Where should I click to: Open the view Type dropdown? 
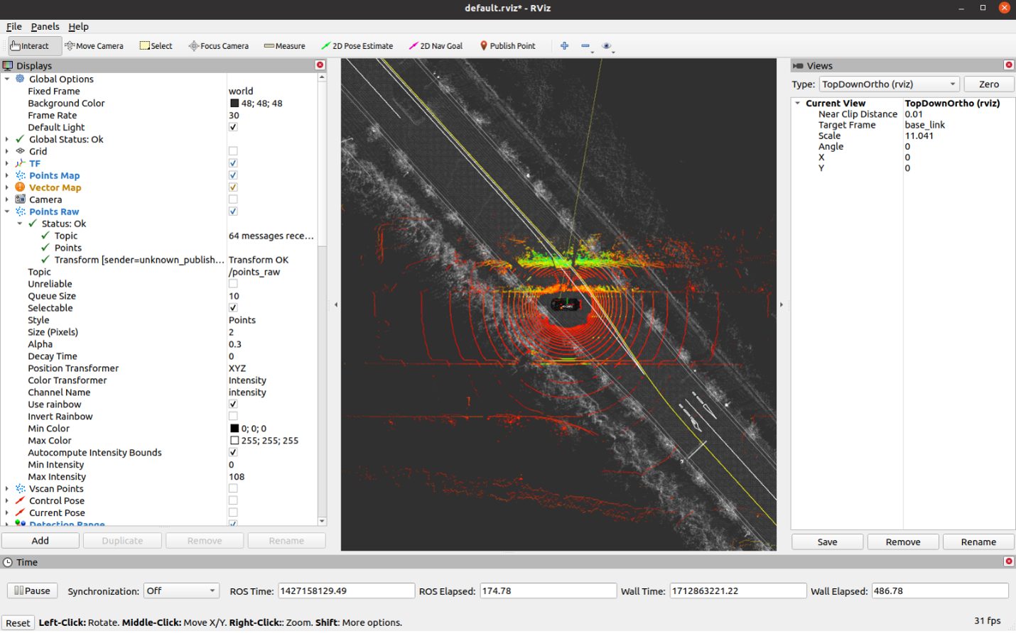(x=889, y=84)
